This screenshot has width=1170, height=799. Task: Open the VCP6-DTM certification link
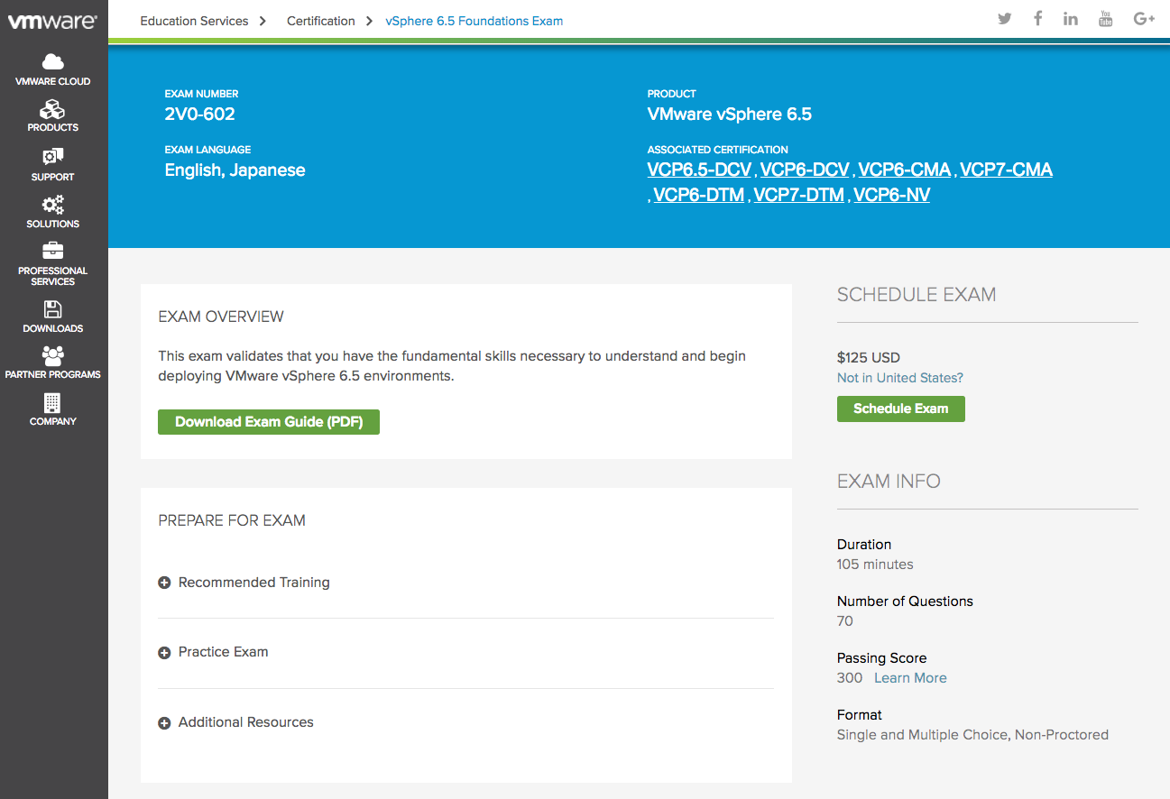click(699, 195)
